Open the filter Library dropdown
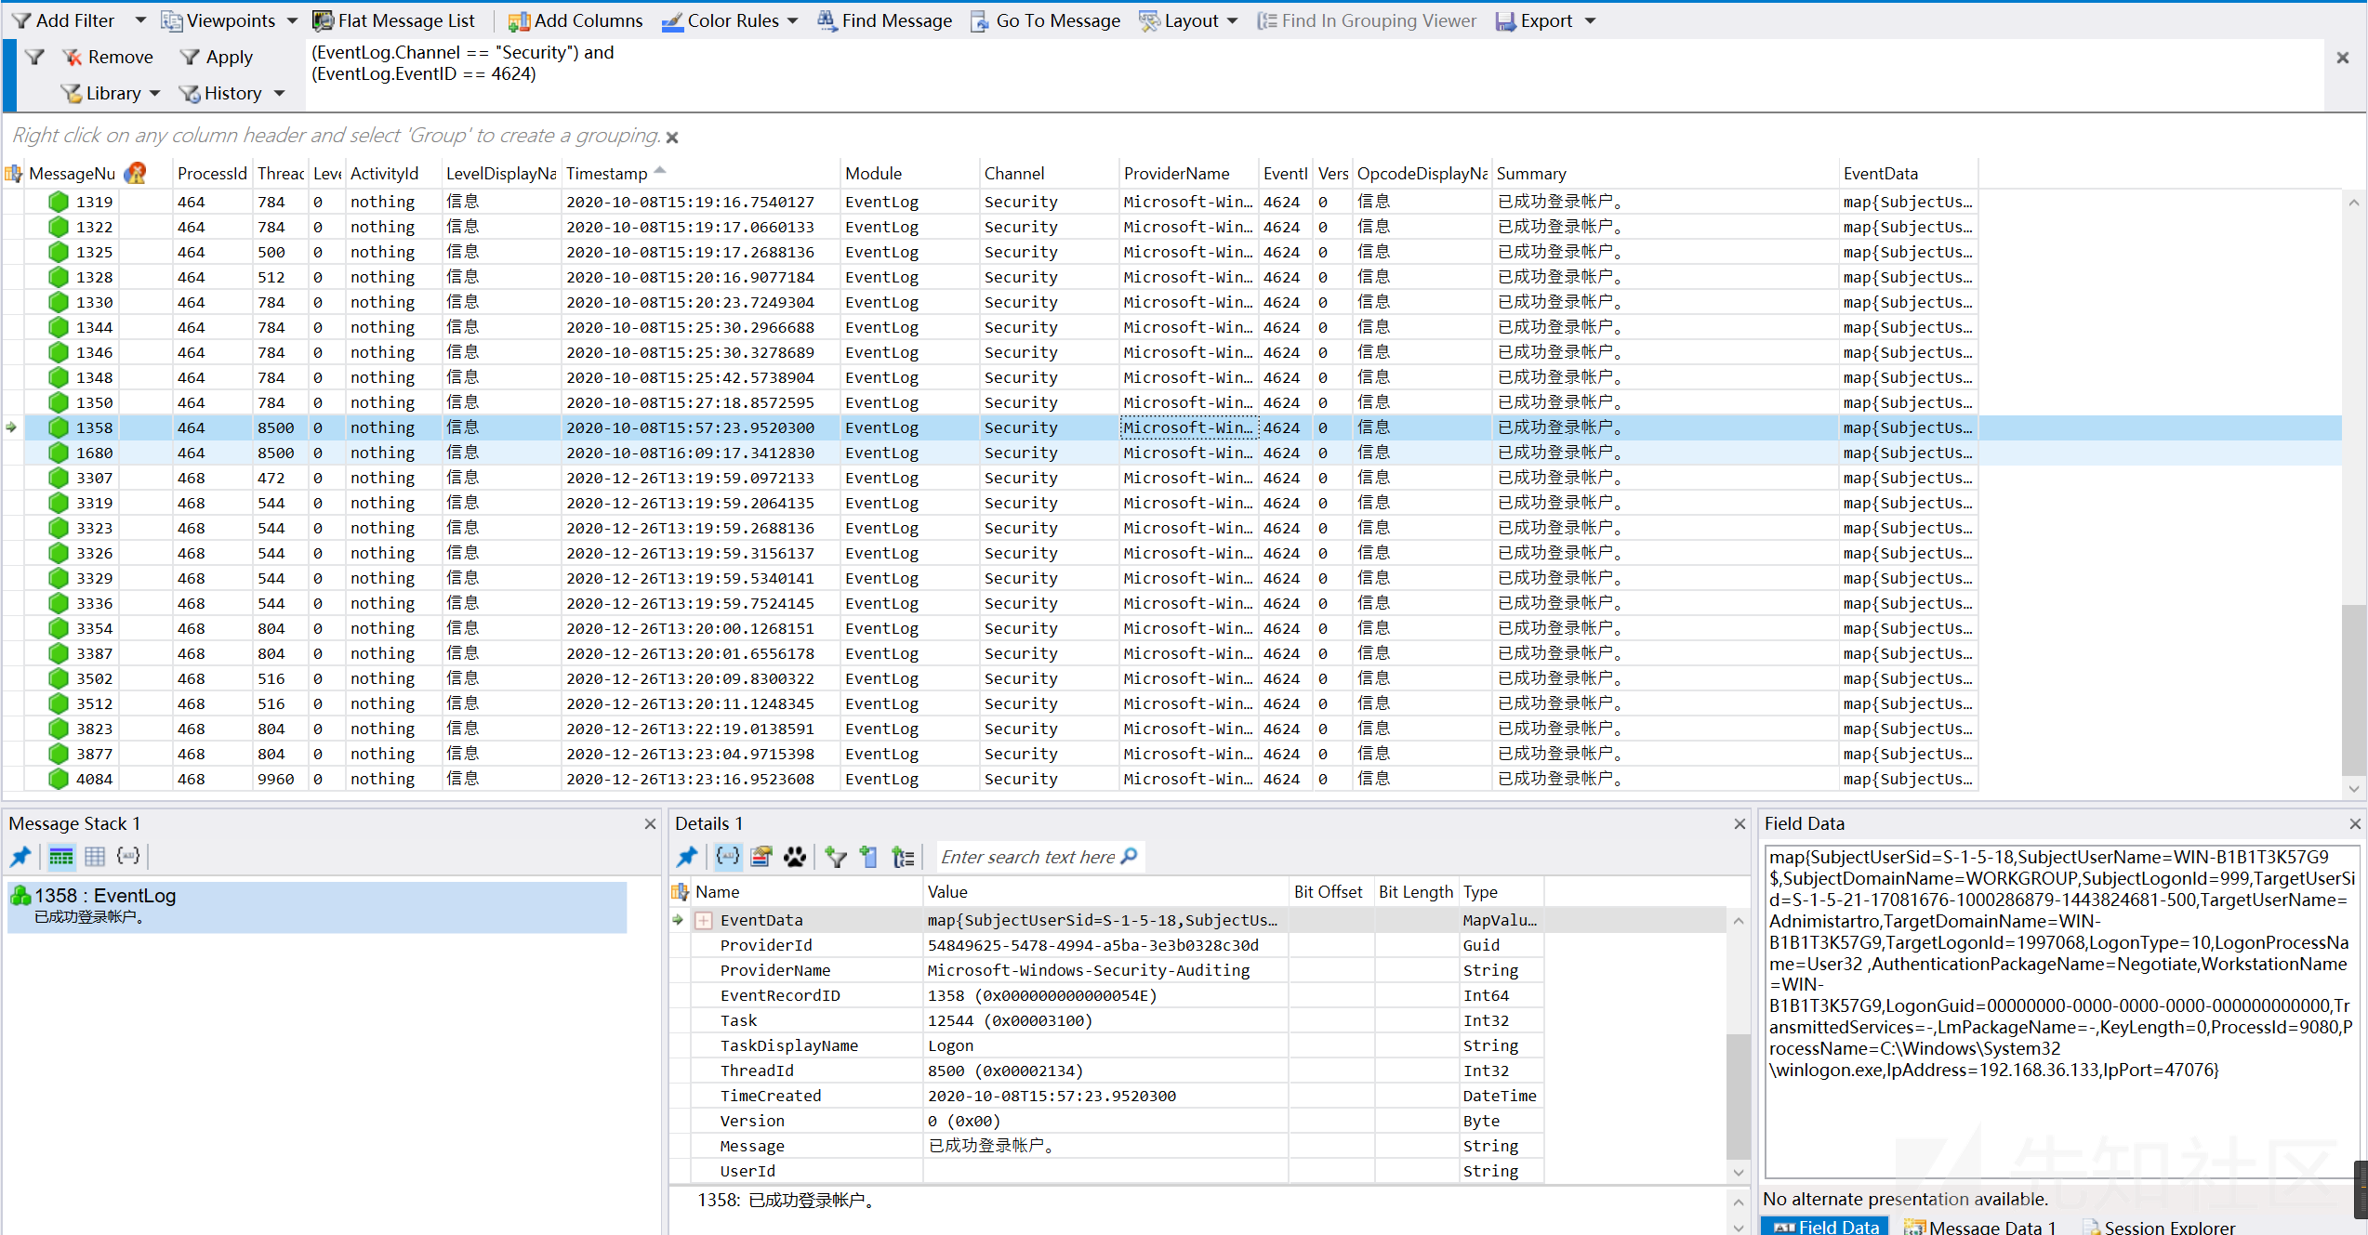Viewport: 2368px width, 1235px height. 111,93
